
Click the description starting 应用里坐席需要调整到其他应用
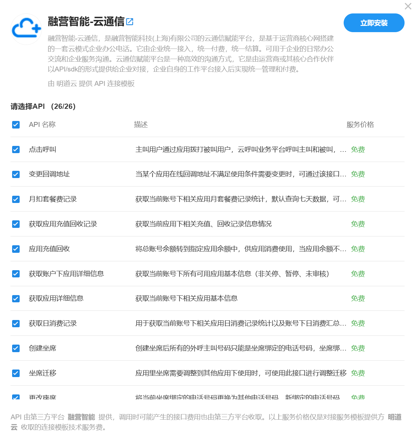pyautogui.click(x=241, y=373)
